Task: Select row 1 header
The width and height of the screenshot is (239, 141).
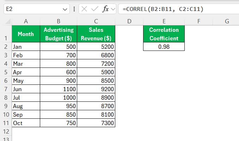Action: [6, 34]
